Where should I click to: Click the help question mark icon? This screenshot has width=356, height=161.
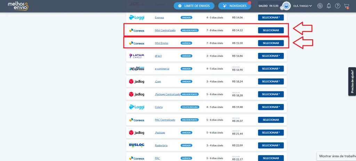coord(338,6)
